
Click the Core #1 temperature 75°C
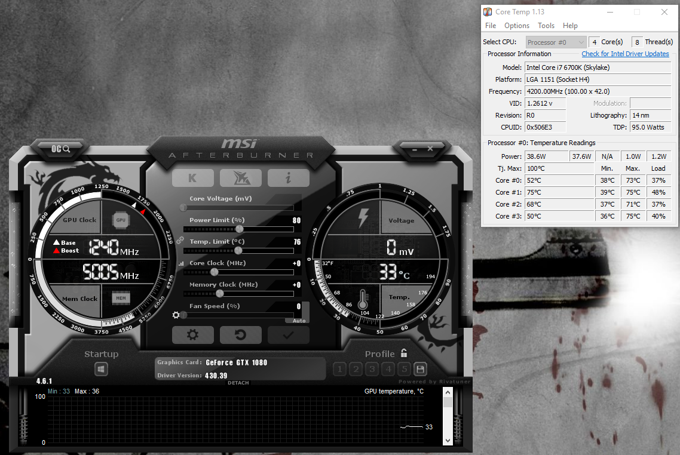pyautogui.click(x=559, y=192)
